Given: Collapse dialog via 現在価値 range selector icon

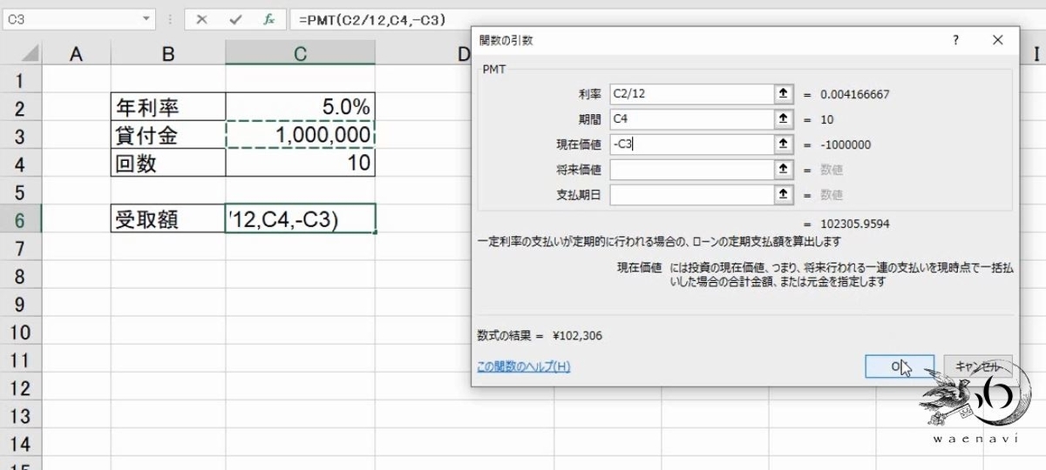Looking at the screenshot, I should point(784,144).
